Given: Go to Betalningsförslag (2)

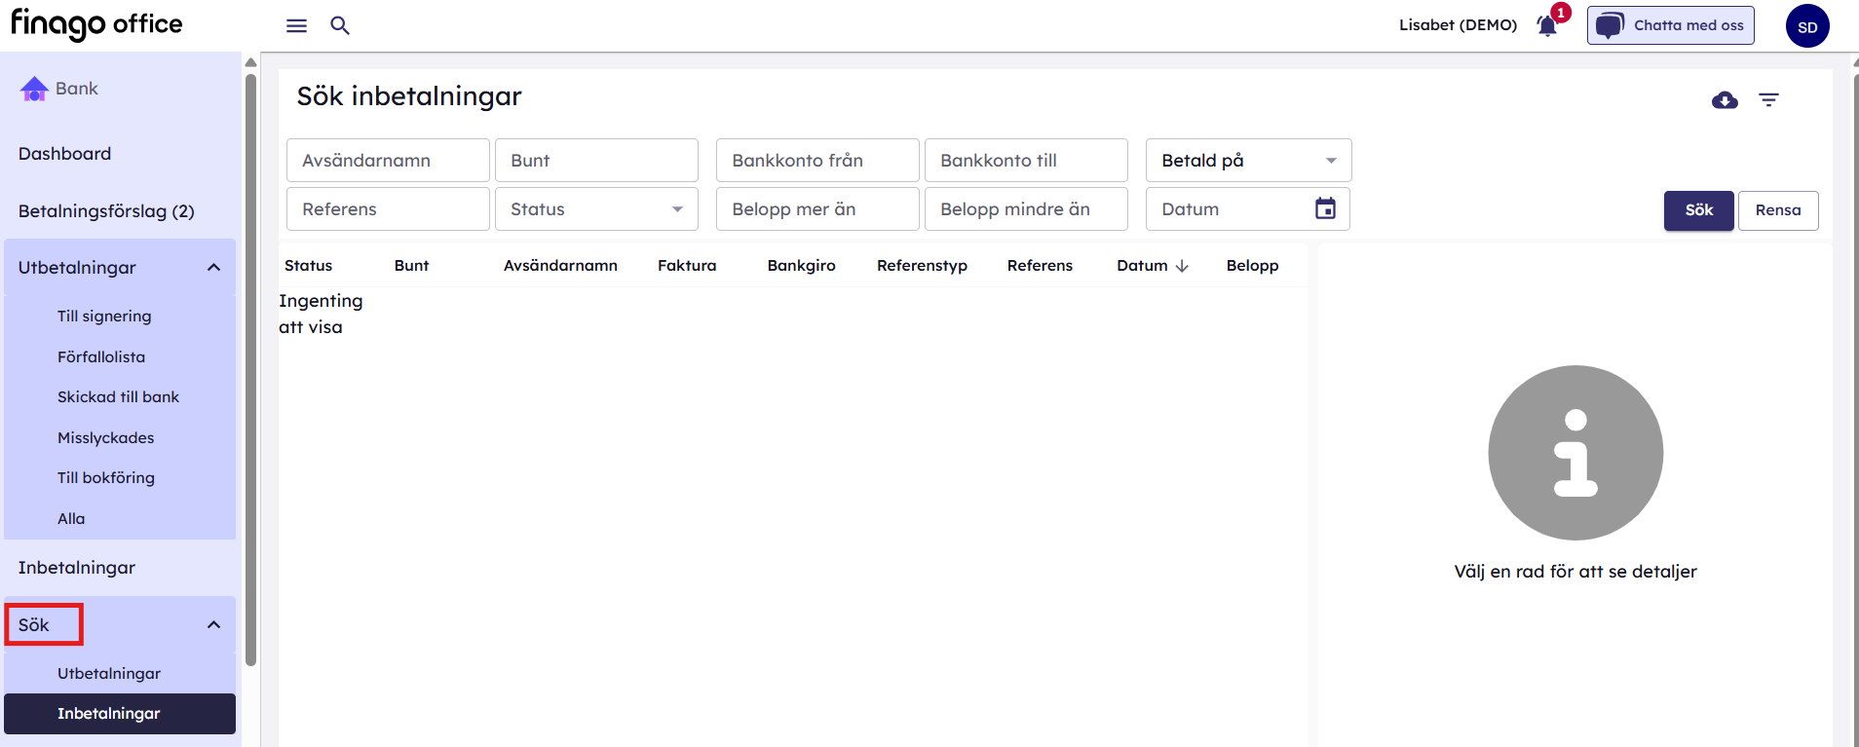Looking at the screenshot, I should click(x=106, y=211).
